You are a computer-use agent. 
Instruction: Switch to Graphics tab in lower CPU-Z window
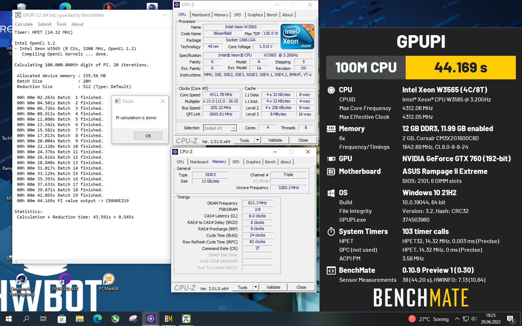(253, 162)
